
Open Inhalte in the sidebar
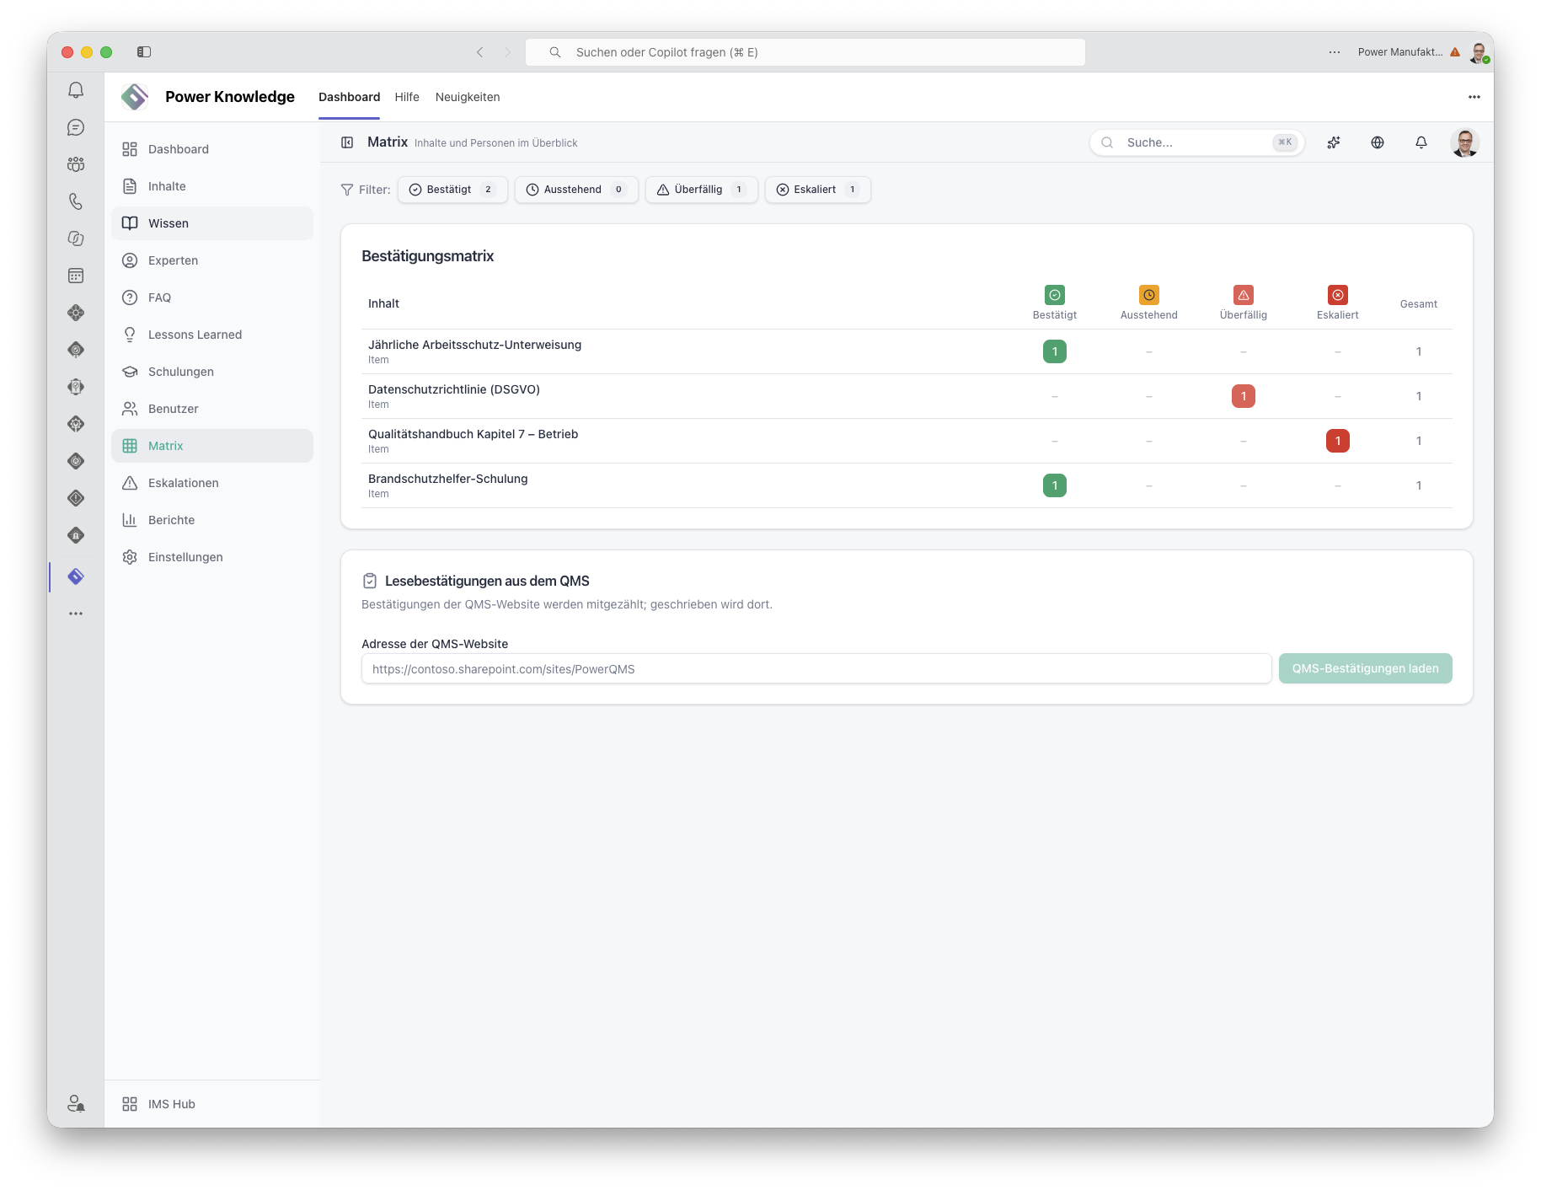coord(212,186)
